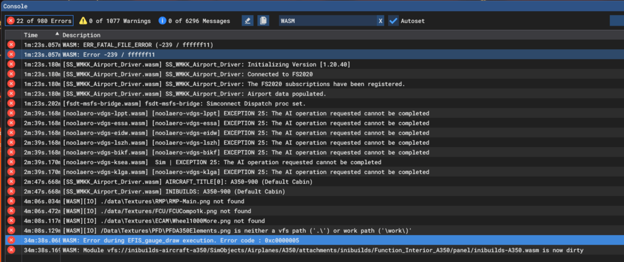
Task: Click the yellow warning icon in filter bar
Action: coord(84,21)
